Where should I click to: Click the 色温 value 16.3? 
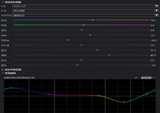[x=153, y=20]
